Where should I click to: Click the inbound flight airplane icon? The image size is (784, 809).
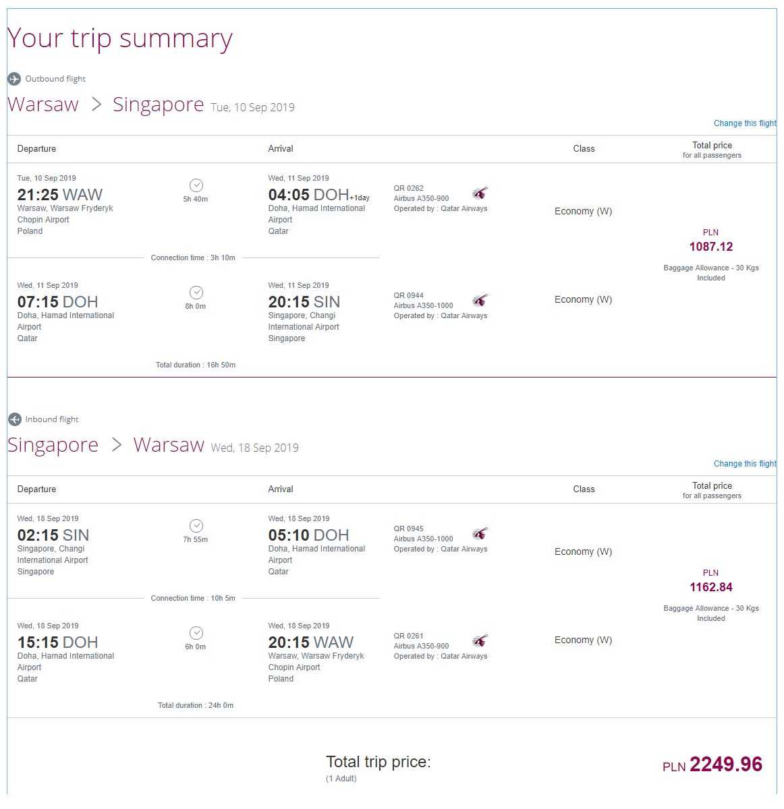15,419
